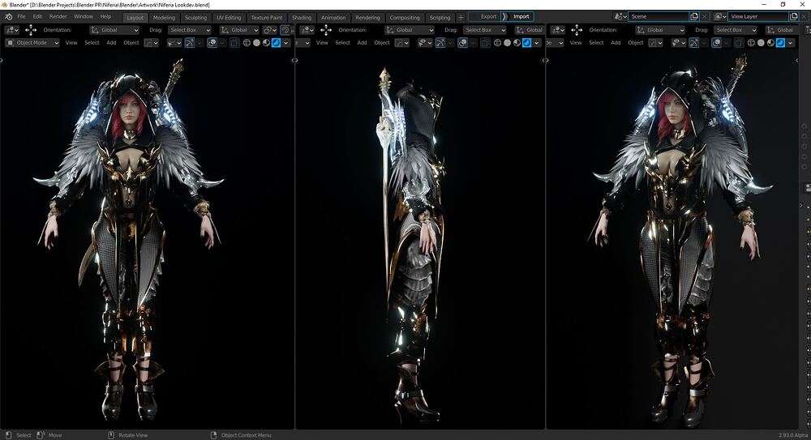Switch to the Sculpting workspace tab
Screen dimensions: 811x440
point(195,17)
